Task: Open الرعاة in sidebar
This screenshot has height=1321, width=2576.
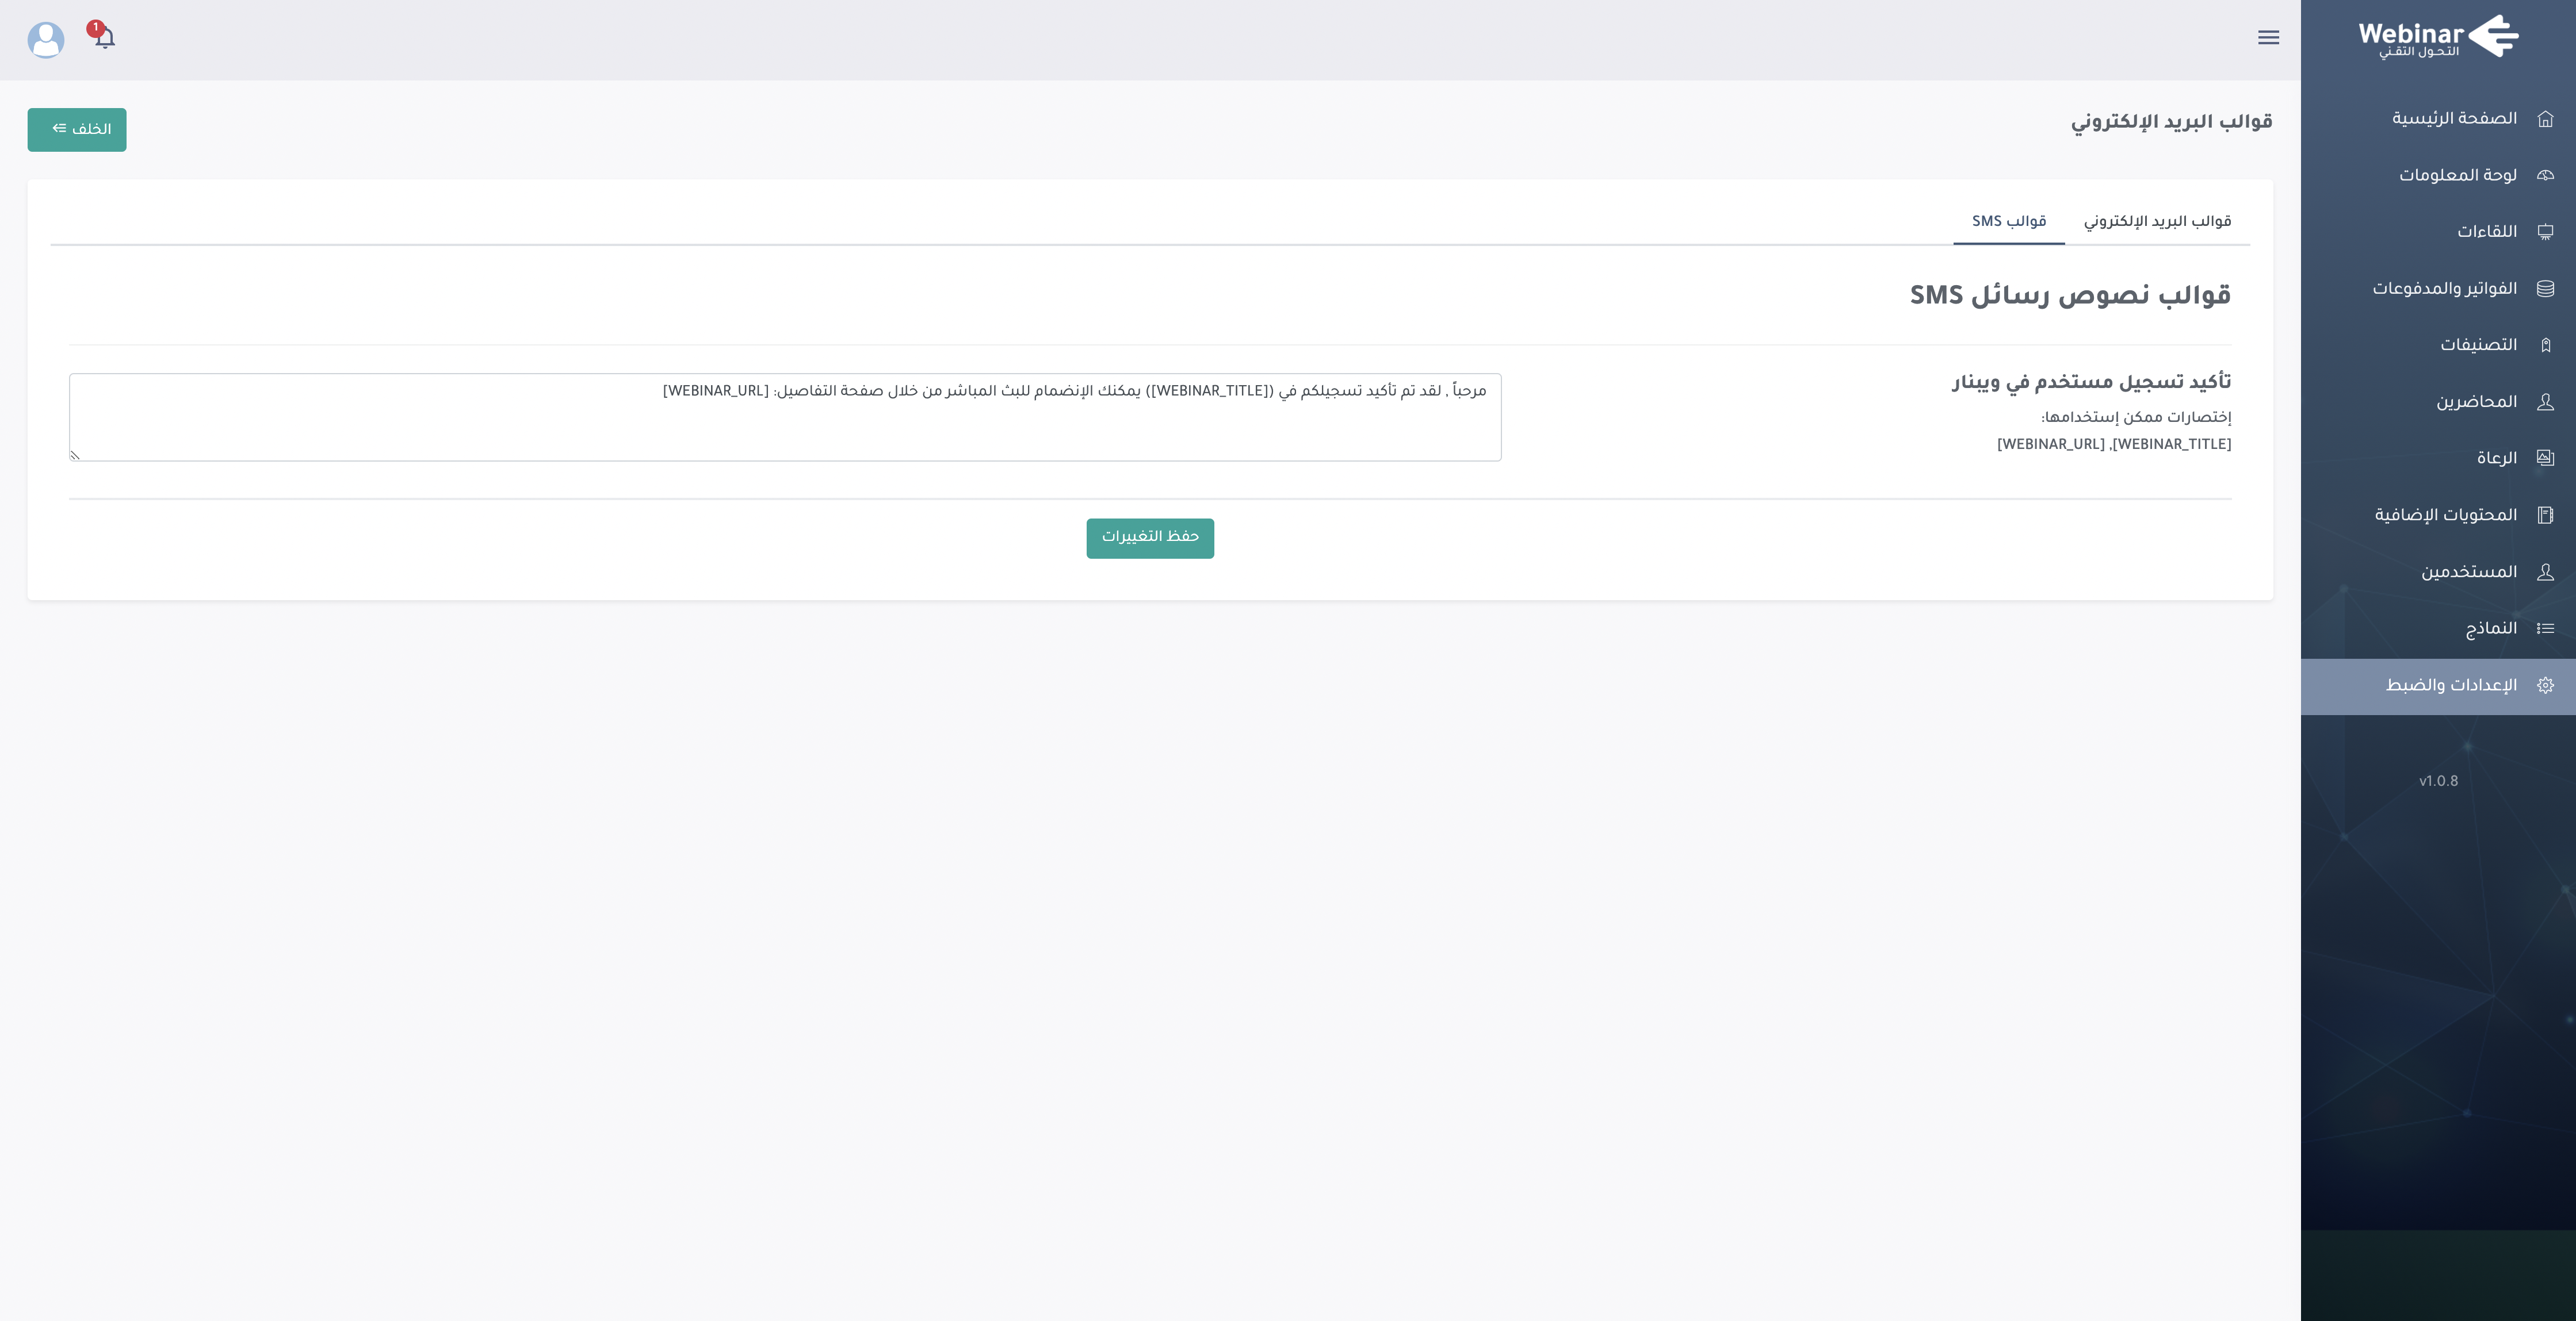Action: coord(2438,458)
